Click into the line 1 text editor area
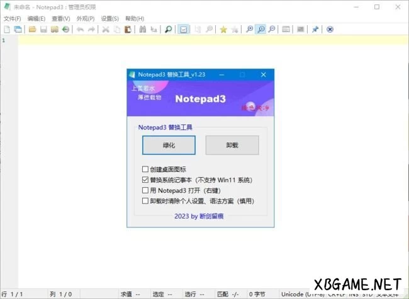This screenshot has height=299, width=409. [x=189, y=40]
